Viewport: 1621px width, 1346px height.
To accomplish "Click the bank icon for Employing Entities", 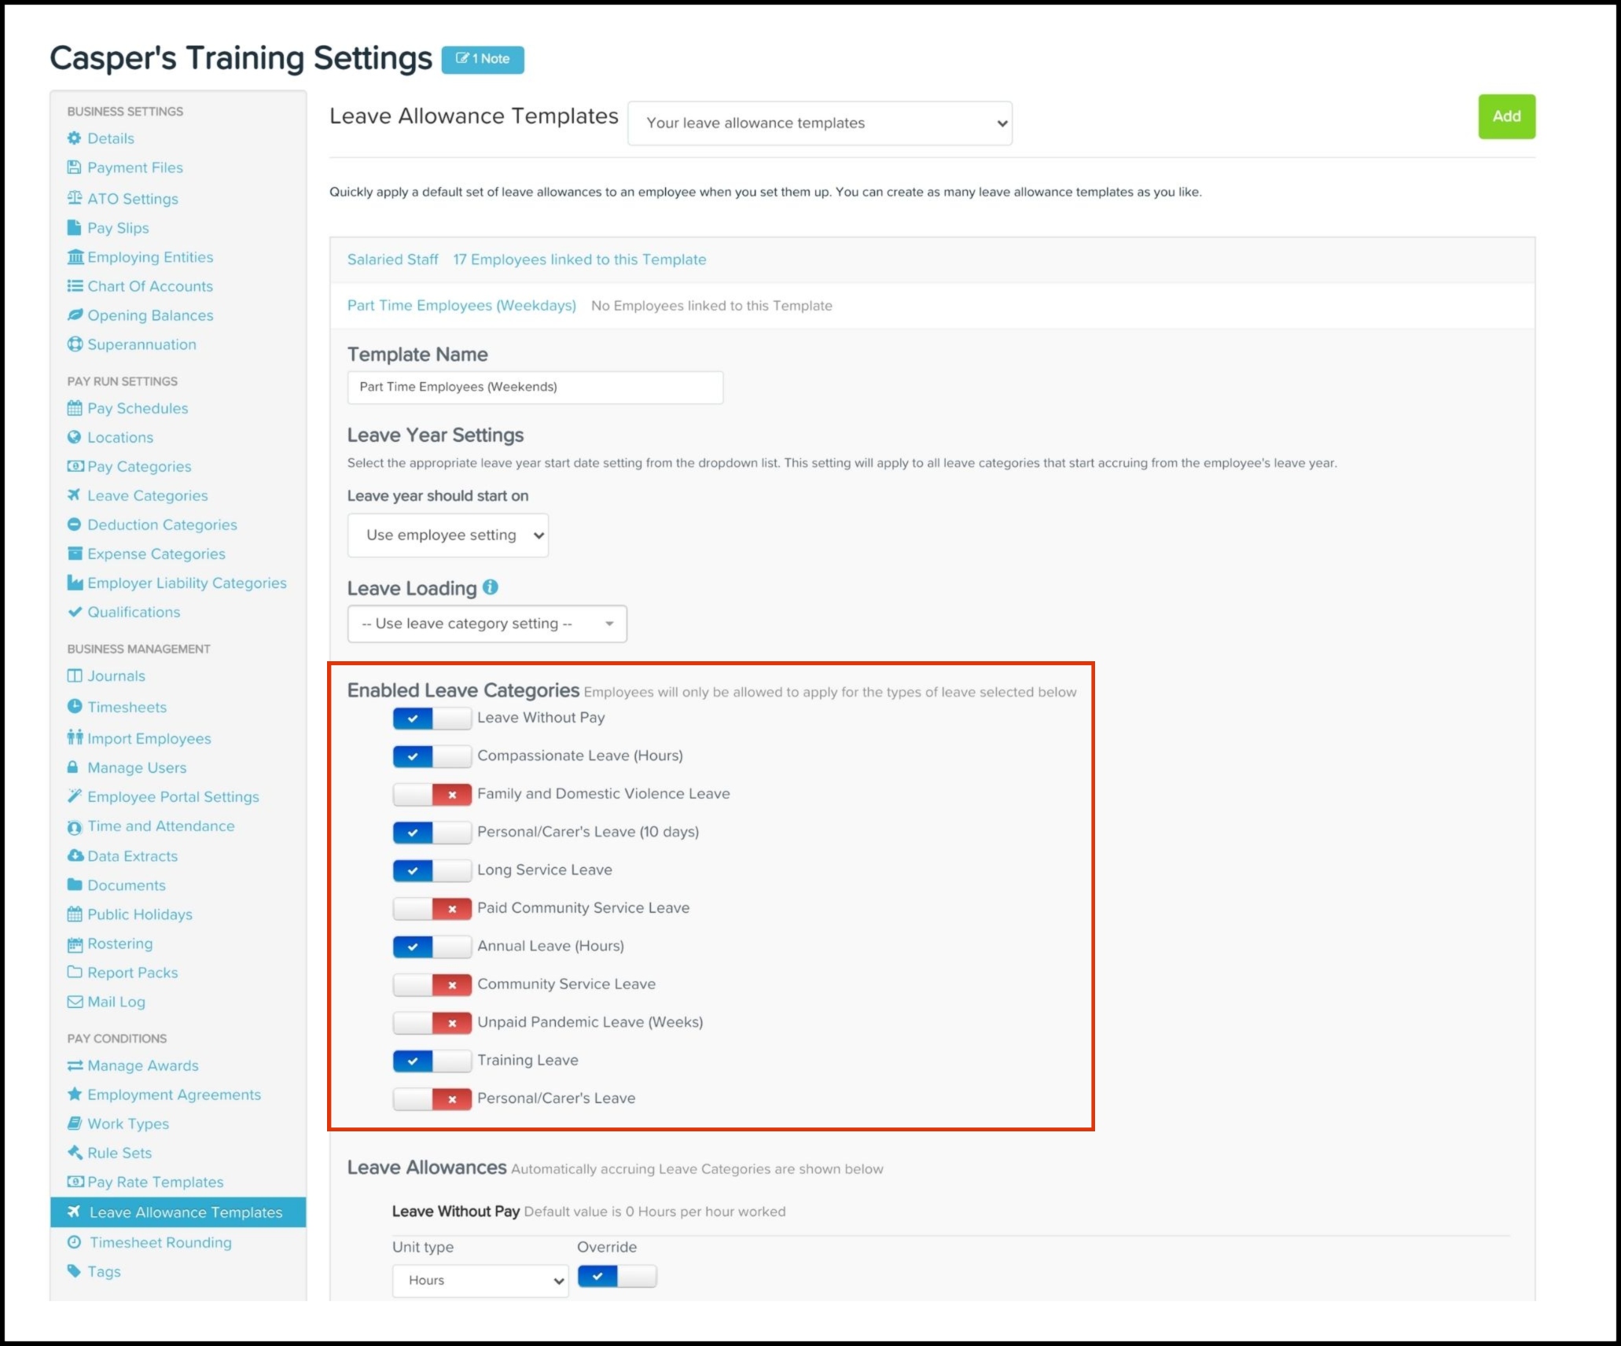I will [75, 257].
